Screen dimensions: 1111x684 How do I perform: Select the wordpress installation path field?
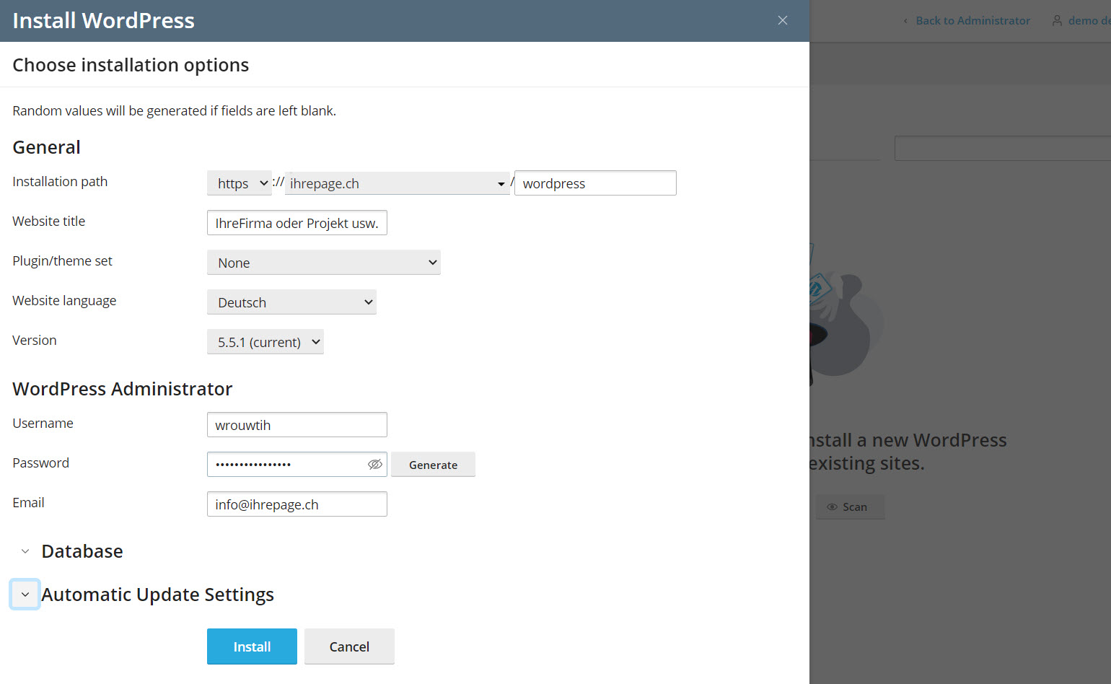pyautogui.click(x=594, y=183)
